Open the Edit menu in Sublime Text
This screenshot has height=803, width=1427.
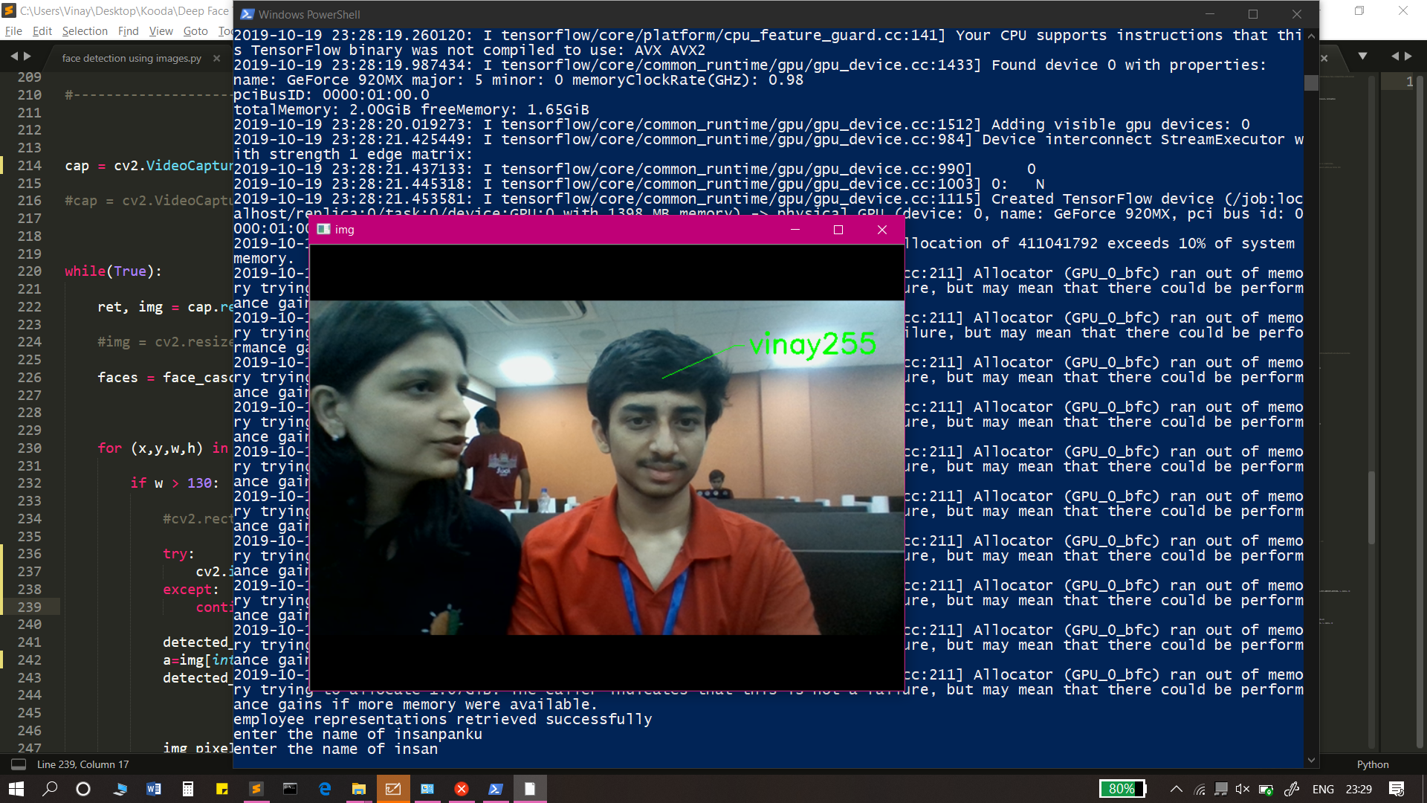tap(42, 31)
